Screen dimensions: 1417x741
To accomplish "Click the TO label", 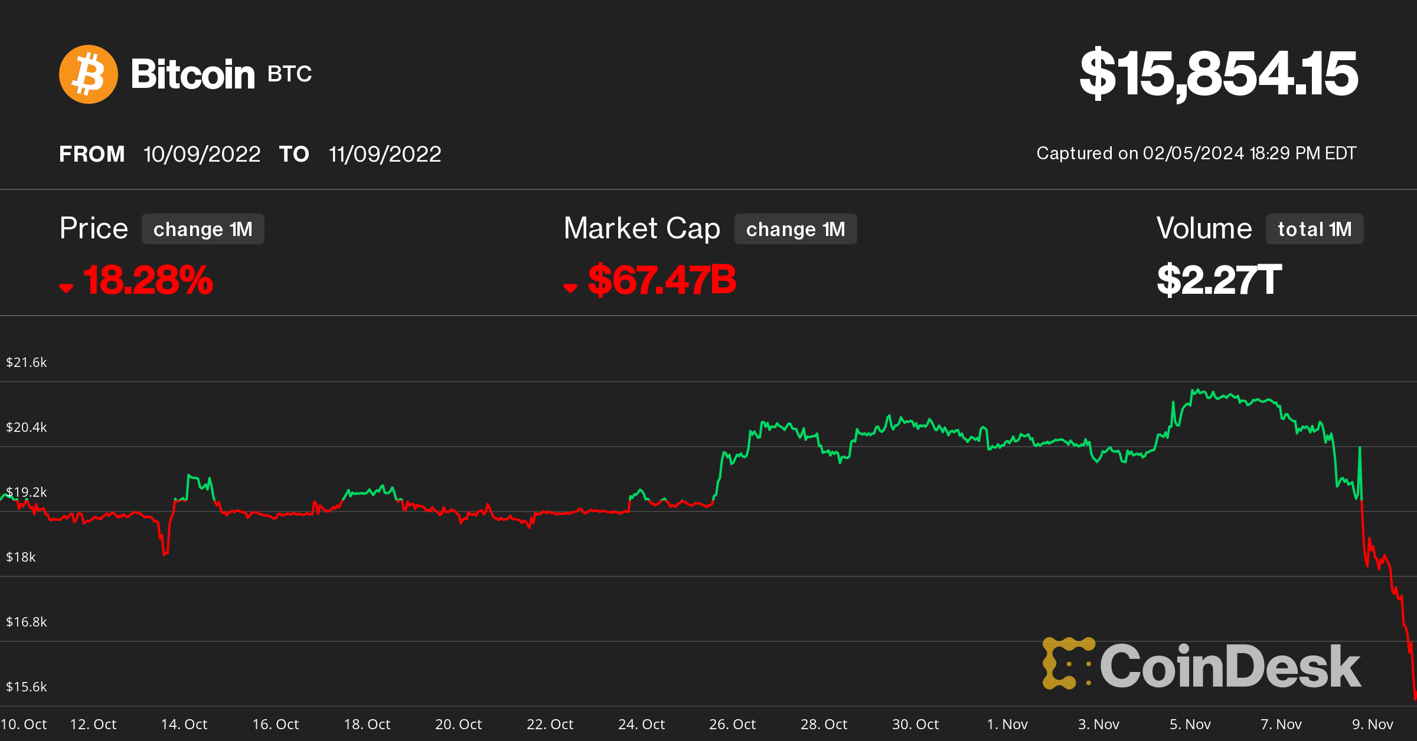I will (x=294, y=154).
